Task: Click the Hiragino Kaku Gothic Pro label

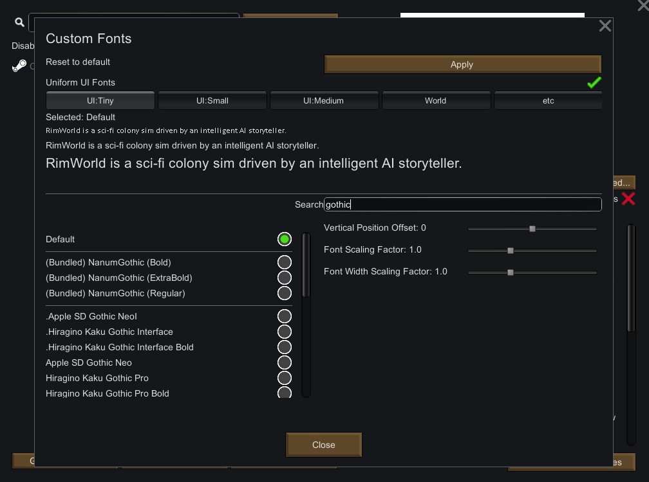Action: click(x=97, y=378)
